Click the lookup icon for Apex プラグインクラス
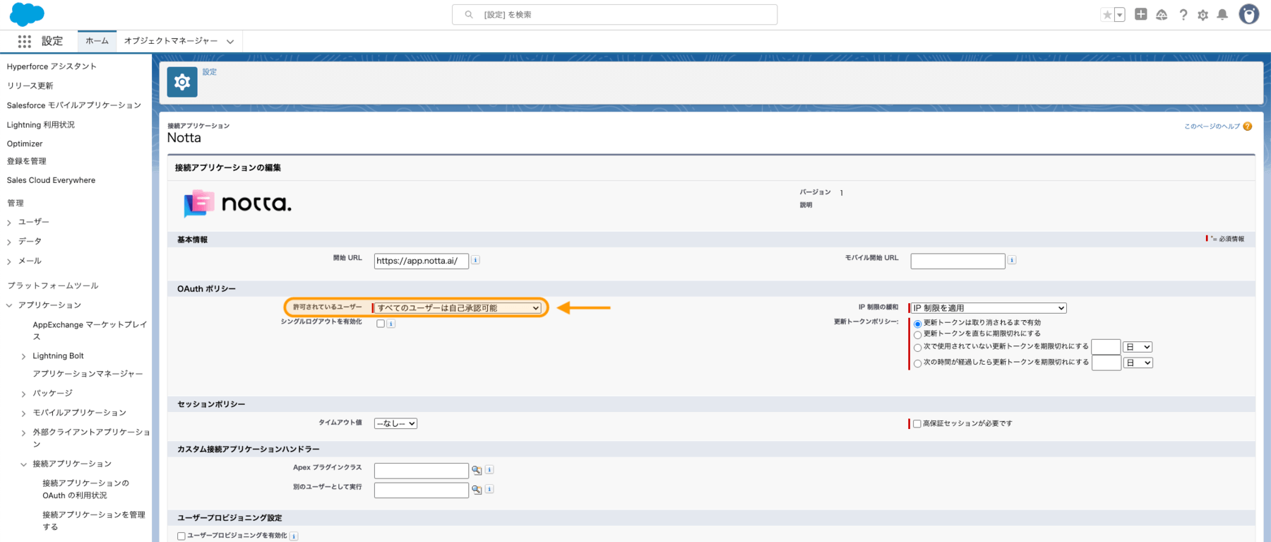 coord(477,470)
